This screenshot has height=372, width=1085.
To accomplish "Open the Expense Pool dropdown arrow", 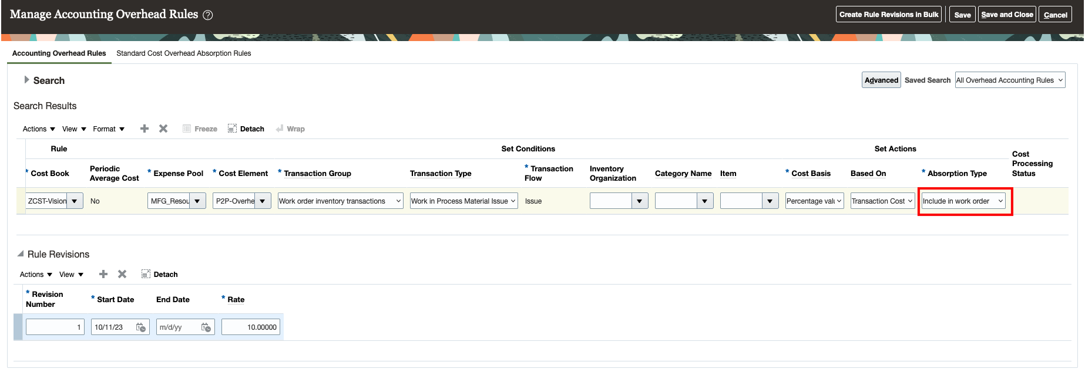I will 197,201.
